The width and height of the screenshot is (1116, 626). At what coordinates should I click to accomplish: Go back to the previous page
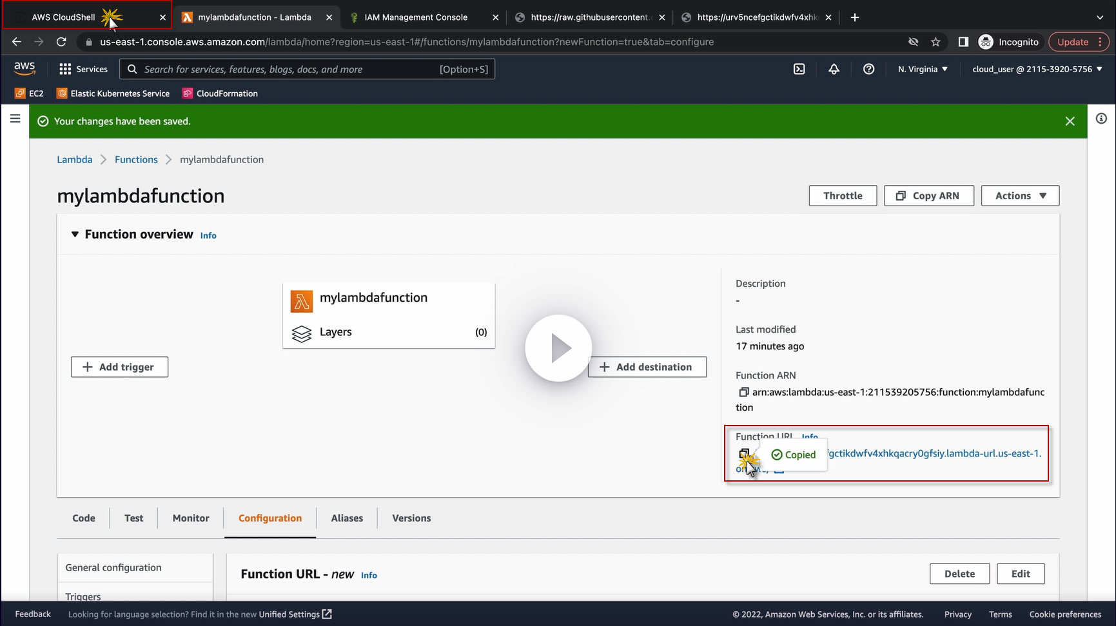point(17,42)
